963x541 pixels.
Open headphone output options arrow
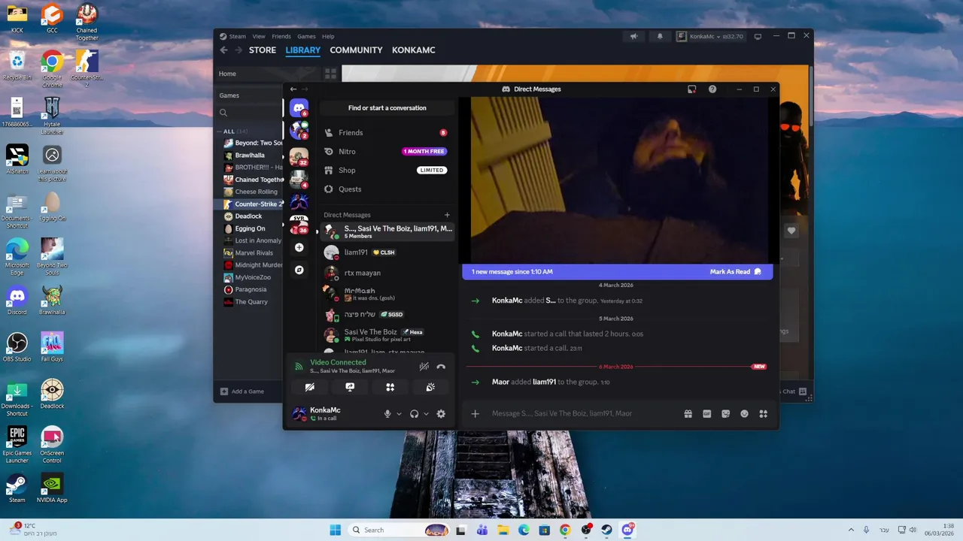point(426,414)
